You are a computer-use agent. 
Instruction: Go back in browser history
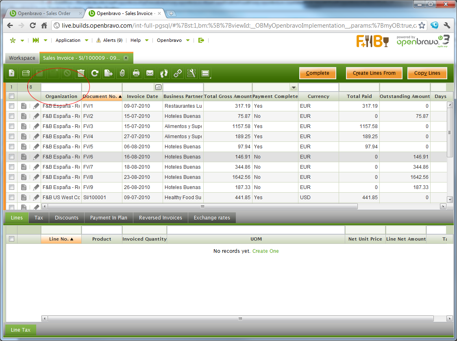(10, 25)
